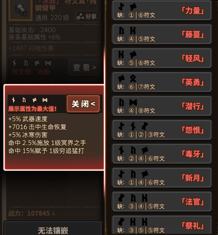
Task: Click the bowtie-shaped rune in red panel
Action: click(45, 100)
